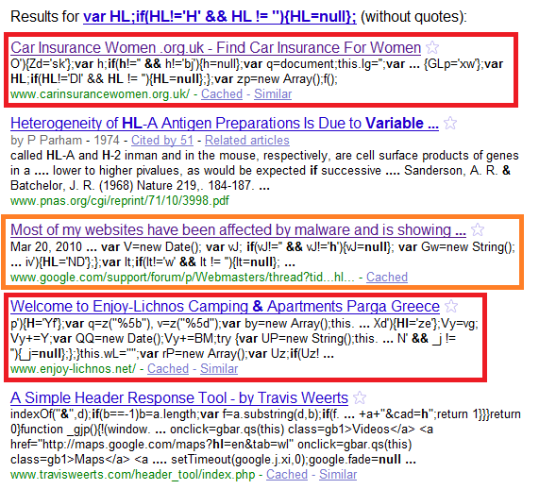Open Heterogeneity of HL-A Antigen Preparations title
This screenshot has height=489, width=556.
(225, 123)
